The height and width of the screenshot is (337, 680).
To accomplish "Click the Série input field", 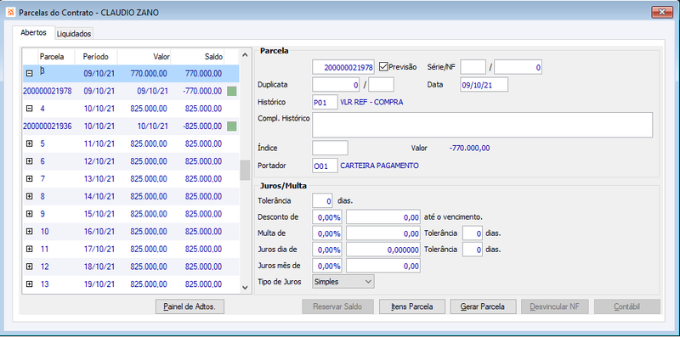I will [473, 67].
